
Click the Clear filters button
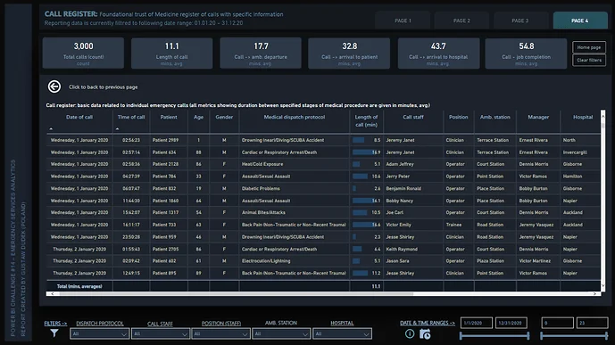[589, 61]
